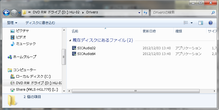Sort files by 名前 column header
219x110 pixels.
[x=75, y=31]
